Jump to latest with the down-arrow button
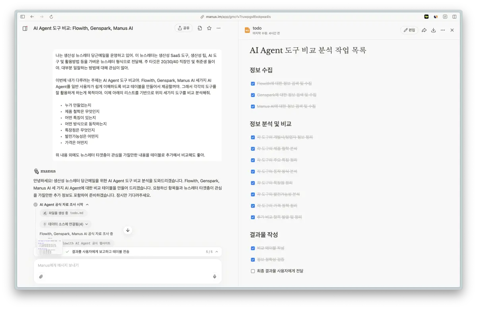The image size is (477, 309). click(x=128, y=230)
